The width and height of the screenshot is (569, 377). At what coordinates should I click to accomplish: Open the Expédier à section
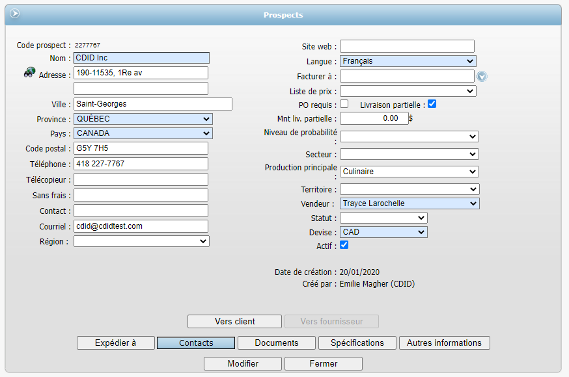116,343
